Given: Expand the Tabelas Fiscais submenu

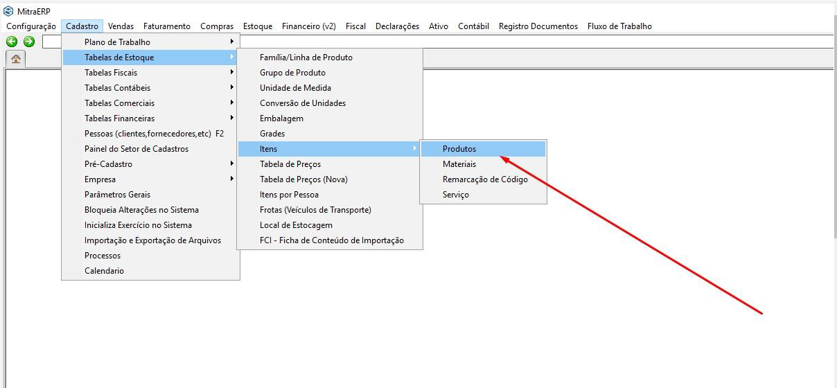Looking at the screenshot, I should pyautogui.click(x=111, y=73).
